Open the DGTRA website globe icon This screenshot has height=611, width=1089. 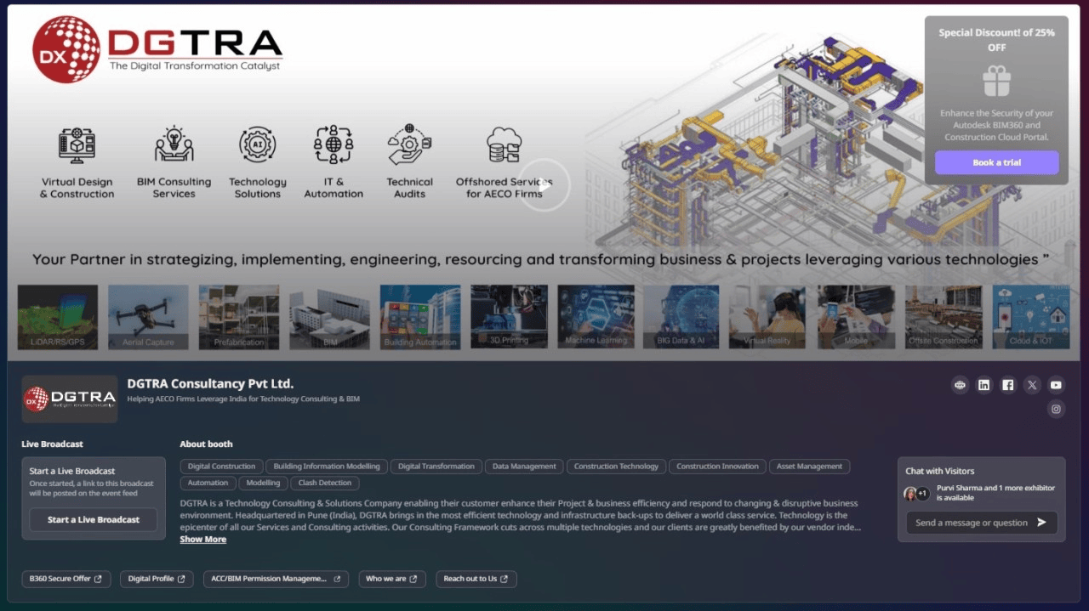960,385
